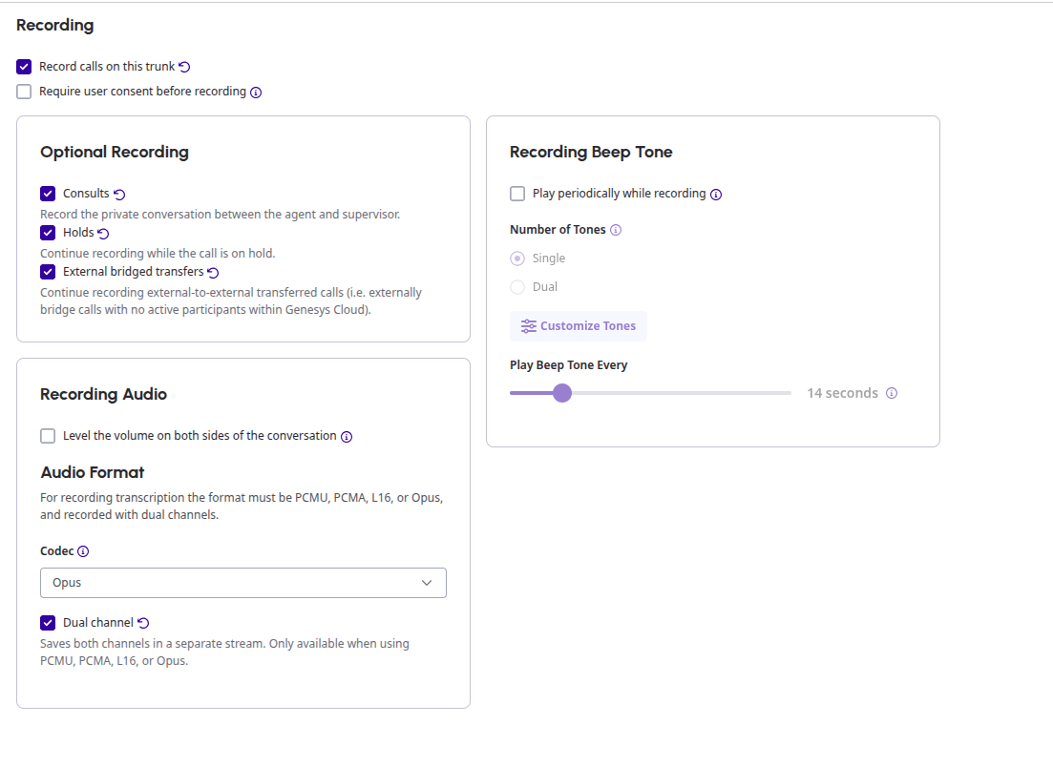Uncheck Record calls on this trunk
1053x766 pixels.
point(24,67)
